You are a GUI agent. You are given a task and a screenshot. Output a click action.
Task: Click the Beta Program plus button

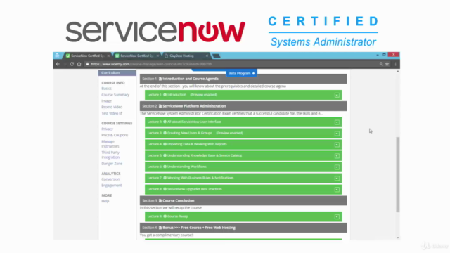coord(242,73)
